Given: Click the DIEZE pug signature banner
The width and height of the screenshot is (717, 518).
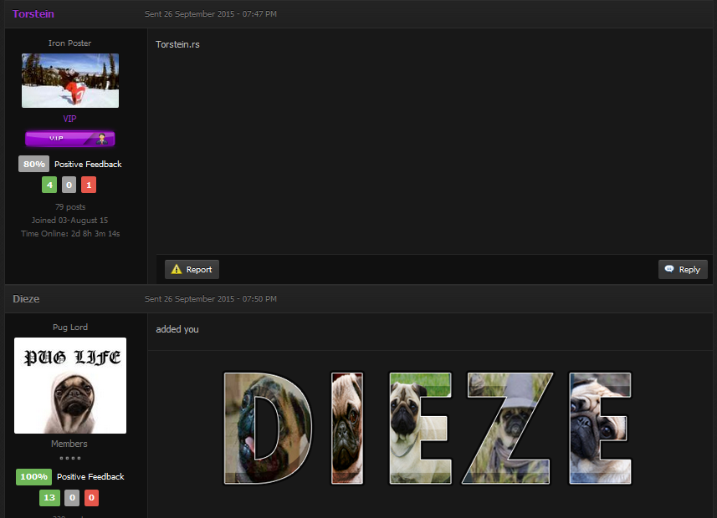Looking at the screenshot, I should 428,428.
